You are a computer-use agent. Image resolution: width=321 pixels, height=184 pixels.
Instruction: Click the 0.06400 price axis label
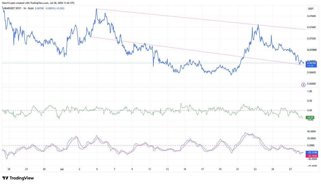pos(311,84)
